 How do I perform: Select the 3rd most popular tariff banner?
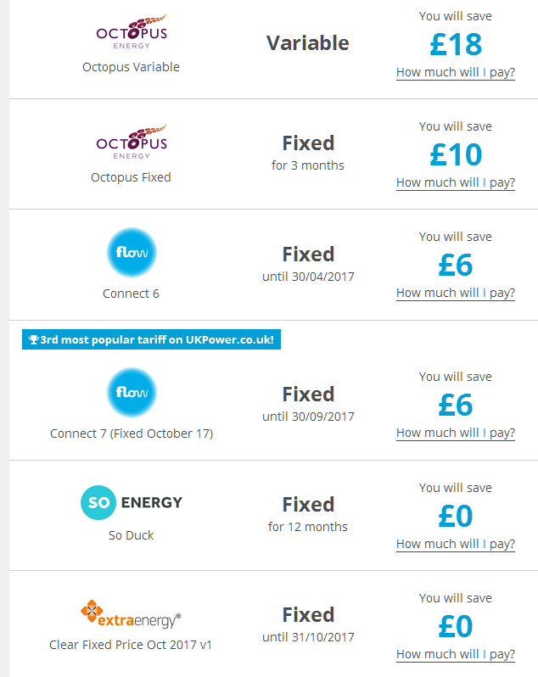coord(150,340)
